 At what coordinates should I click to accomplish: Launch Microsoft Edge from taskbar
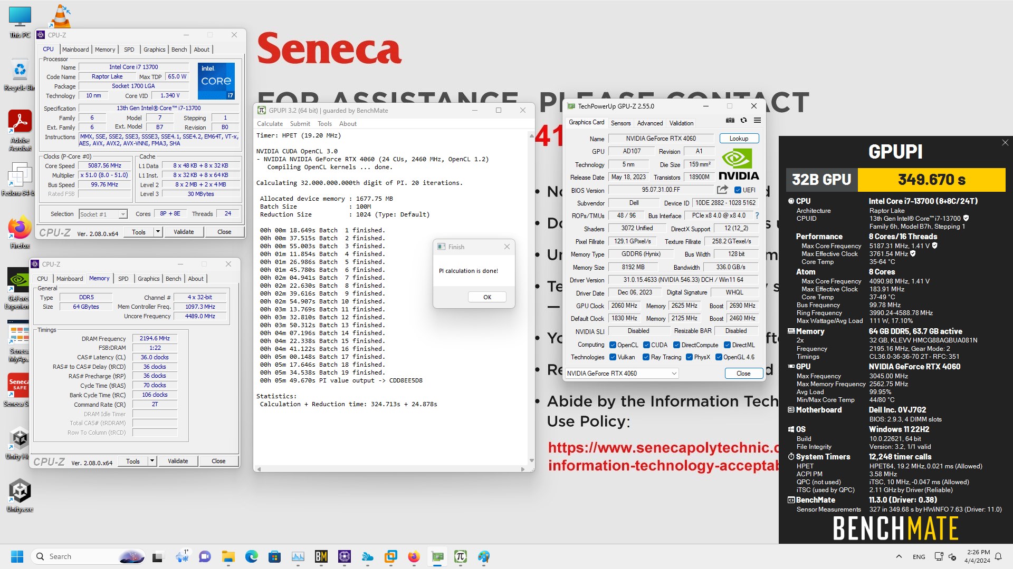[x=252, y=556]
